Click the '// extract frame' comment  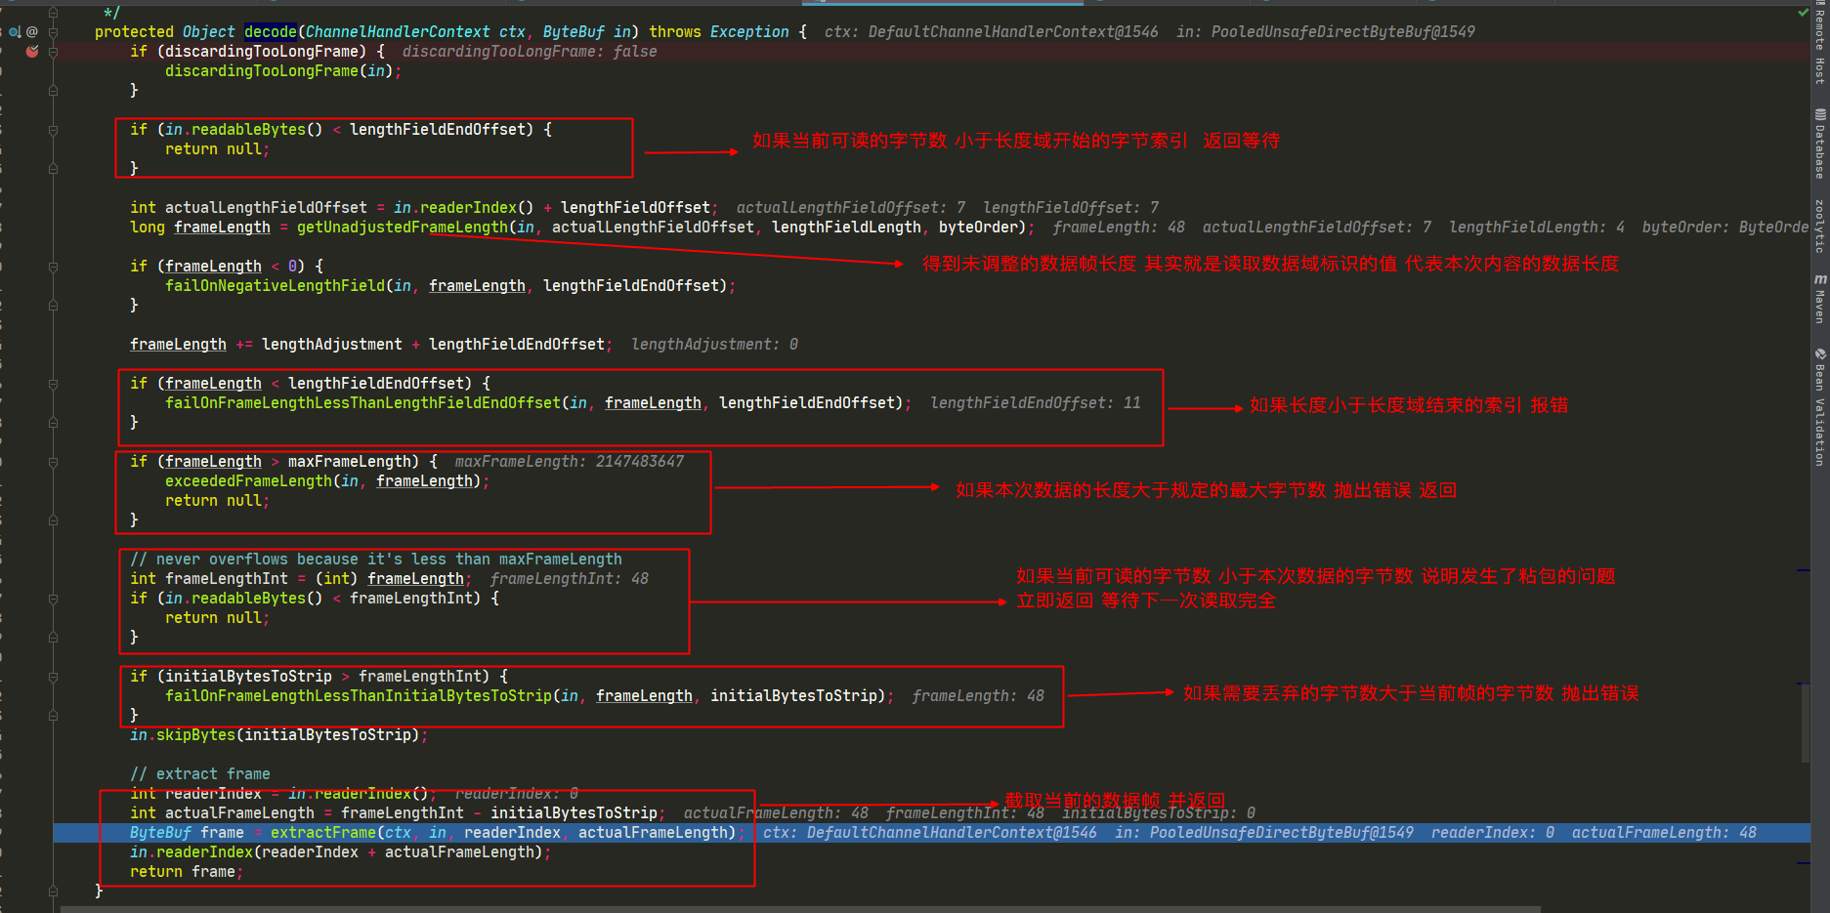[200, 774]
